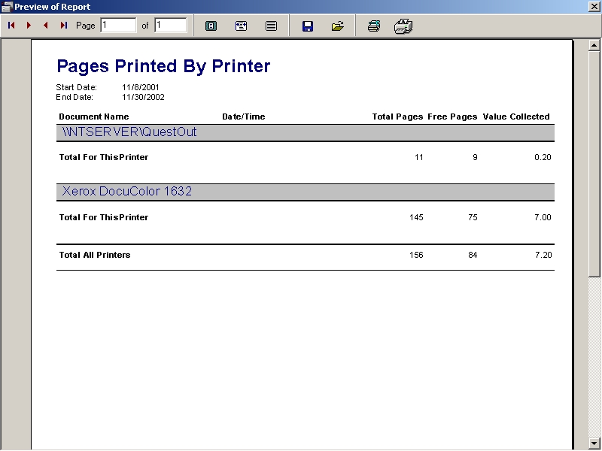
Task: Open printer setup icon
Action: point(374,26)
